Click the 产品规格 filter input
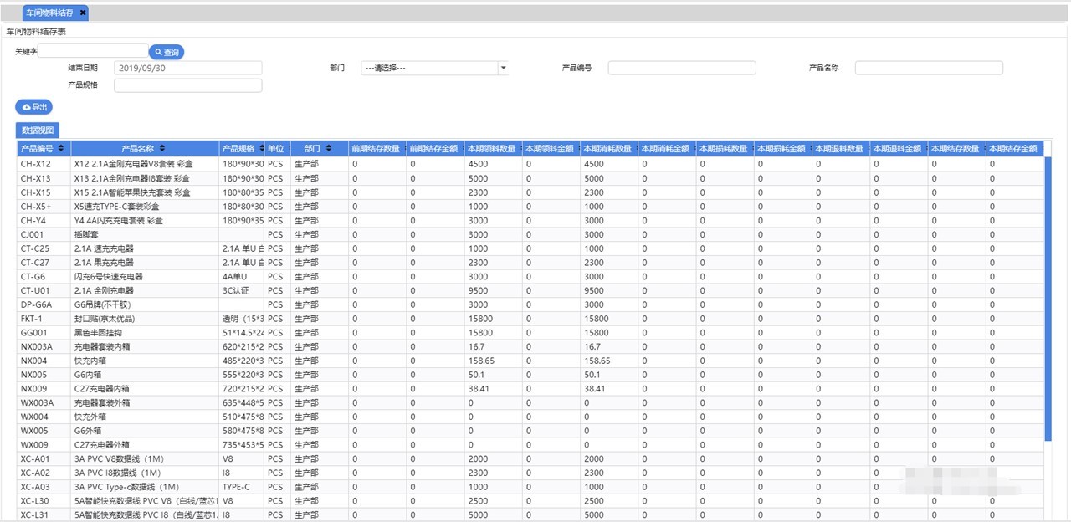This screenshot has height=522, width=1071. (x=187, y=85)
